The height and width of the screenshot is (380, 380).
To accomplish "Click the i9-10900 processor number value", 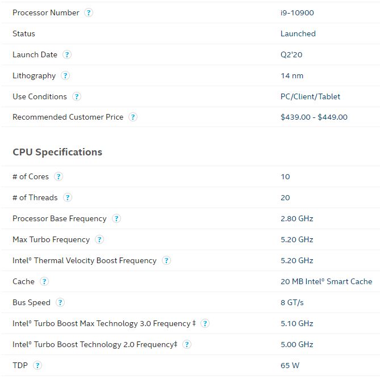I will [x=297, y=12].
